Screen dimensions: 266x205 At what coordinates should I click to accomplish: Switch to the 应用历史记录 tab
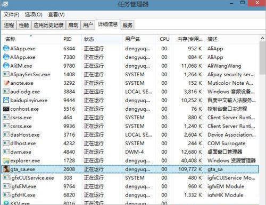[48, 25]
